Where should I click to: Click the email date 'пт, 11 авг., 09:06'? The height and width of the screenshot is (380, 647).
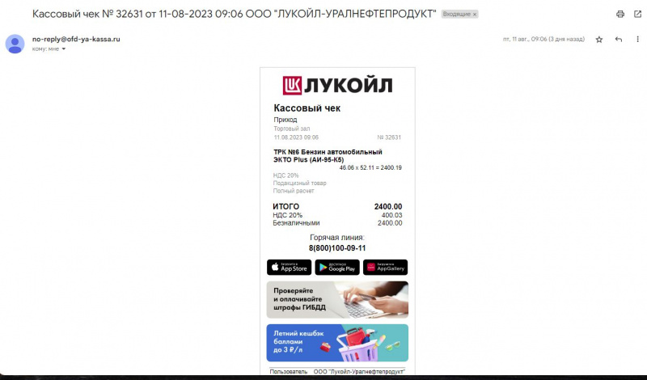pos(525,39)
